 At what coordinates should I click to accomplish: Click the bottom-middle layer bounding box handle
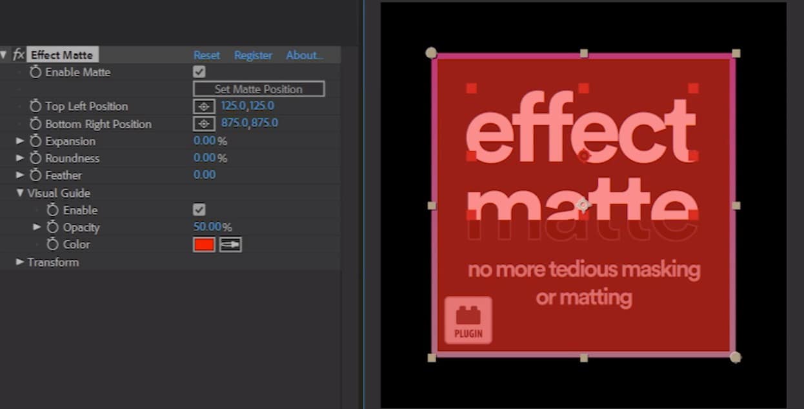click(x=584, y=357)
